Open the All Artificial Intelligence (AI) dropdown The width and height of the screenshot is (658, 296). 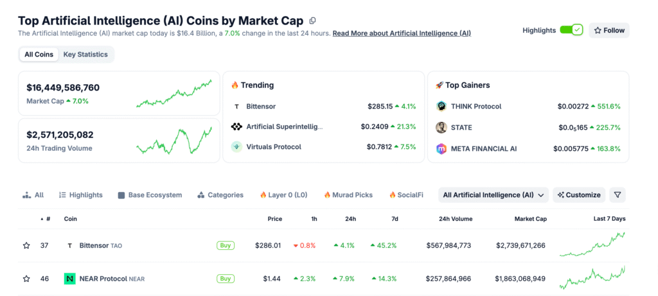click(494, 195)
